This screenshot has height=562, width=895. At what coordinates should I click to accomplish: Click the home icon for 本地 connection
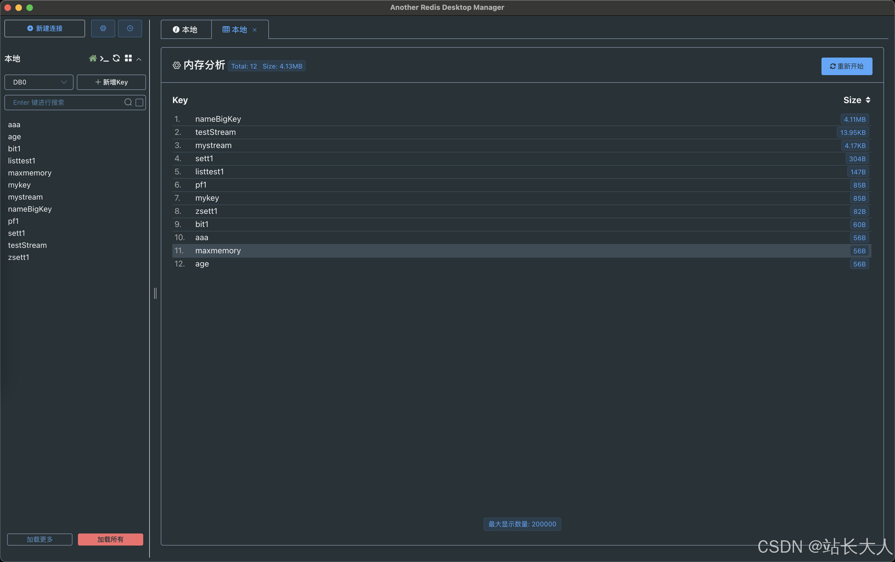(92, 58)
